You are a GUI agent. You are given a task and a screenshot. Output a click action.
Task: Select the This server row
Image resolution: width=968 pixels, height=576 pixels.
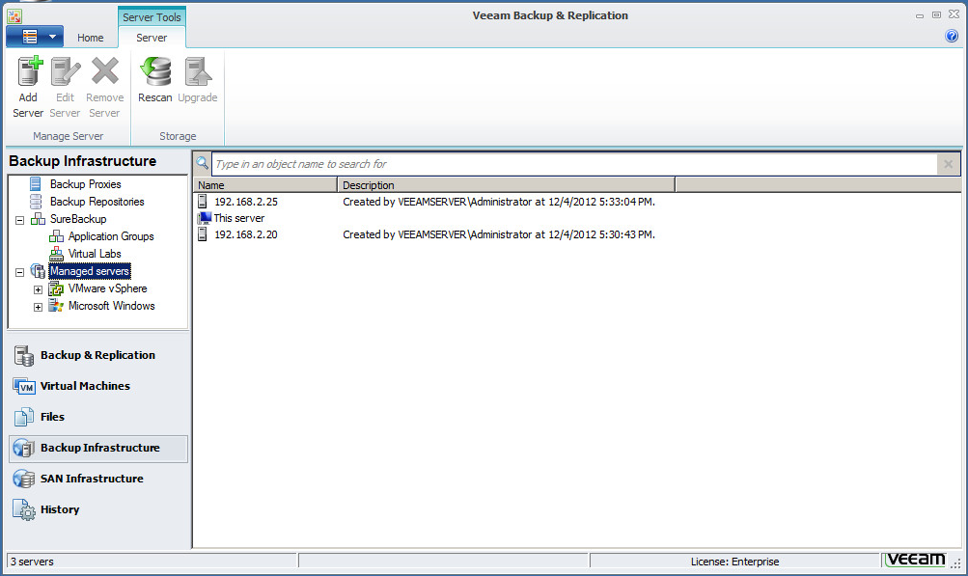pos(576,218)
